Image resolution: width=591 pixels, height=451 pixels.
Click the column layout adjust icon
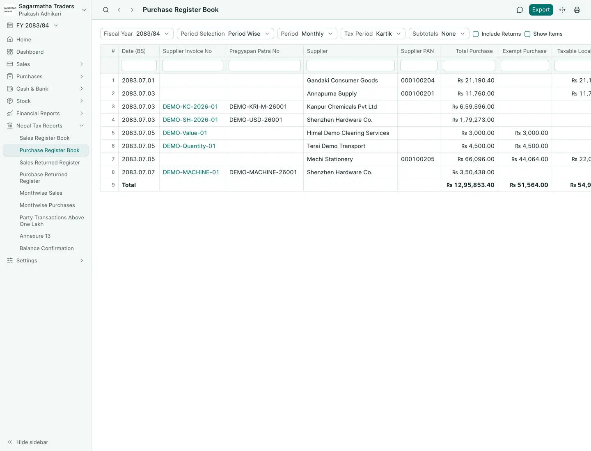click(562, 10)
